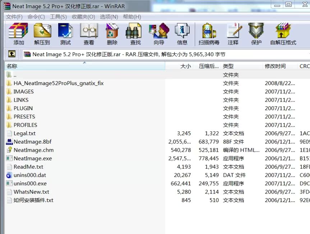Sort by Modified (修改时间) column header
The width and height of the screenshot is (310, 234).
[x=280, y=66]
